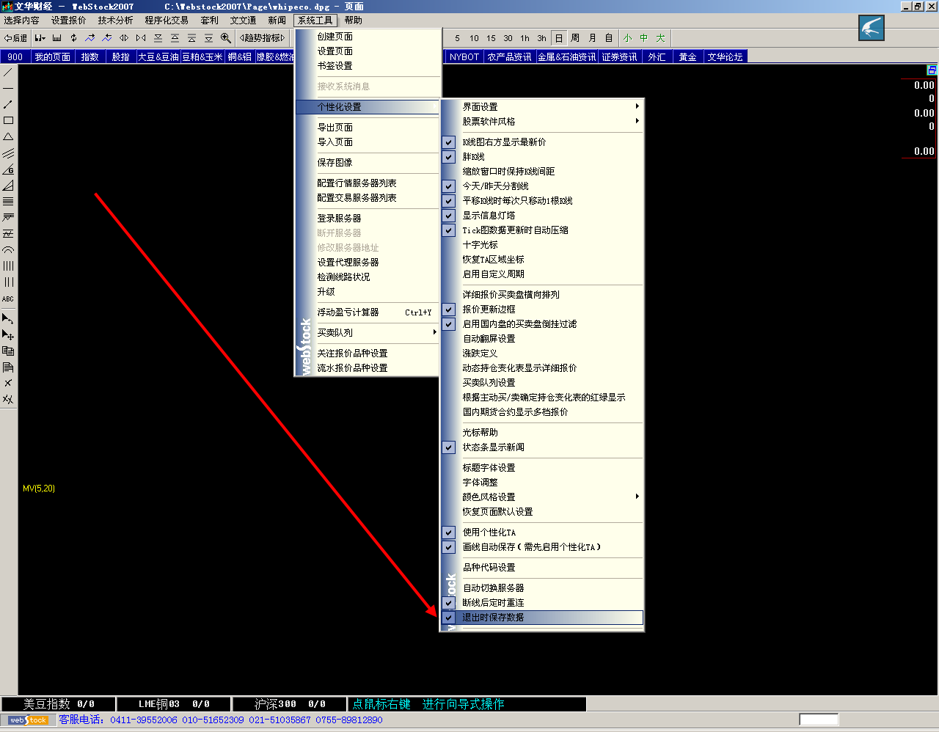Image resolution: width=939 pixels, height=732 pixels.
Task: Click the arrow pointer with move cross icon
Action: pos(8,334)
